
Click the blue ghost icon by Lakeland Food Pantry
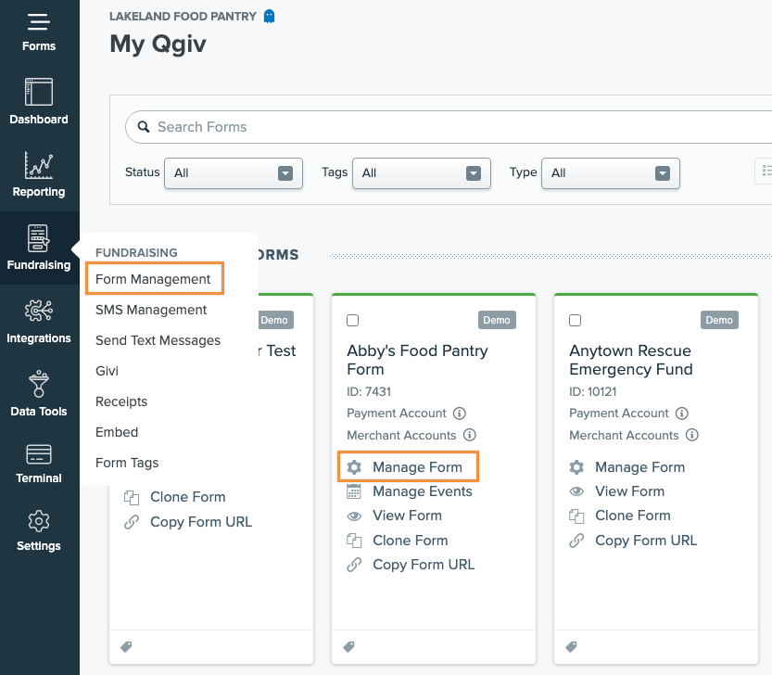269,17
